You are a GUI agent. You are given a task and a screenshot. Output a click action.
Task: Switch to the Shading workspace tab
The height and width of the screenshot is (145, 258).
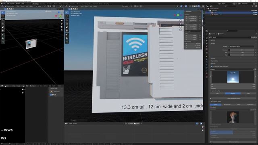65,4
